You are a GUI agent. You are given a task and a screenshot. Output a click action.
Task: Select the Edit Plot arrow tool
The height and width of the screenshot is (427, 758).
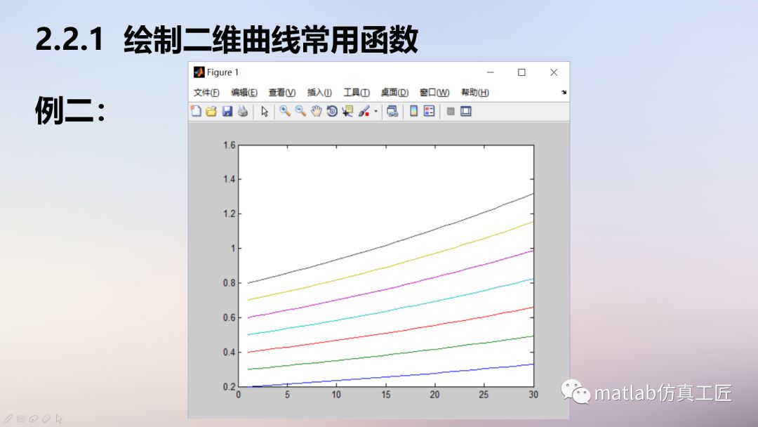[x=265, y=111]
